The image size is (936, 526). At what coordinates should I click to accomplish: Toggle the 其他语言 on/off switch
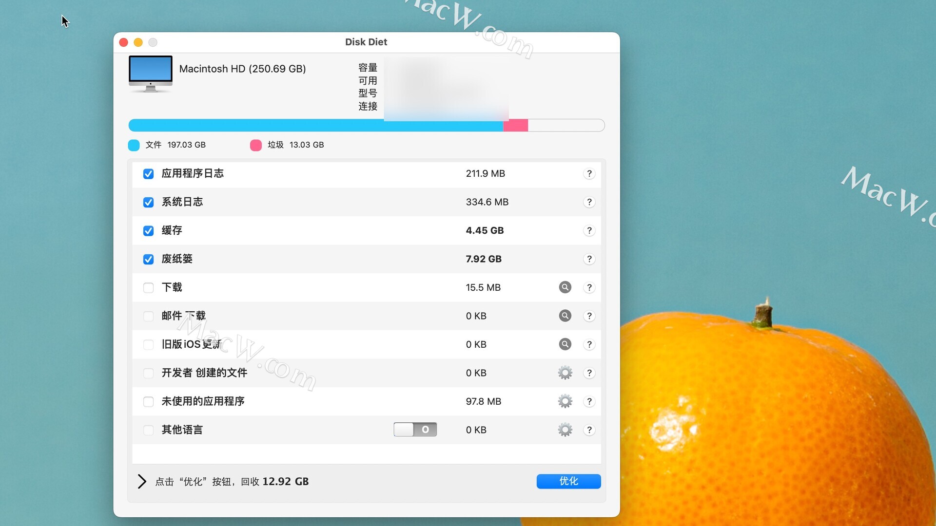(x=415, y=430)
